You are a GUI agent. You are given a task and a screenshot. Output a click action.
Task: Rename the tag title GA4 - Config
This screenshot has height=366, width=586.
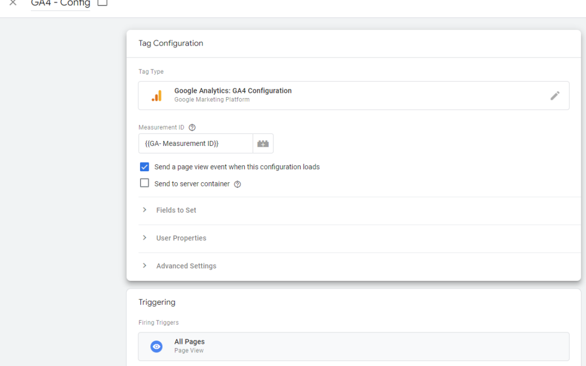pyautogui.click(x=60, y=4)
